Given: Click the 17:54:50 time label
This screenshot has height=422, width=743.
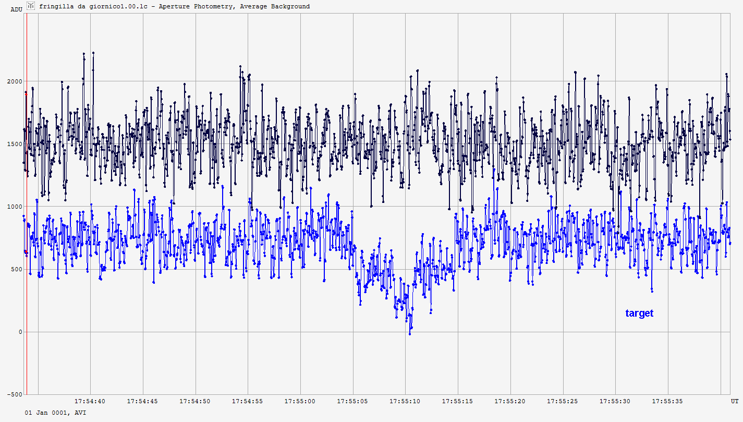Looking at the screenshot, I should [x=195, y=402].
